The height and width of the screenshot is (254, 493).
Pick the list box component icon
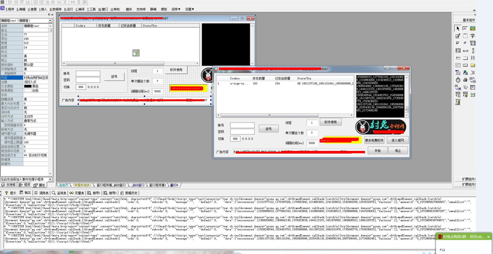458,50
